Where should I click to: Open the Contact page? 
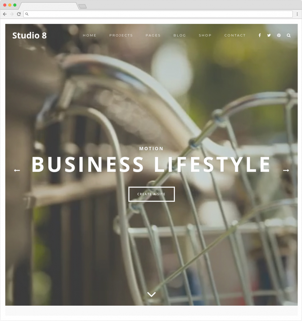click(x=235, y=35)
